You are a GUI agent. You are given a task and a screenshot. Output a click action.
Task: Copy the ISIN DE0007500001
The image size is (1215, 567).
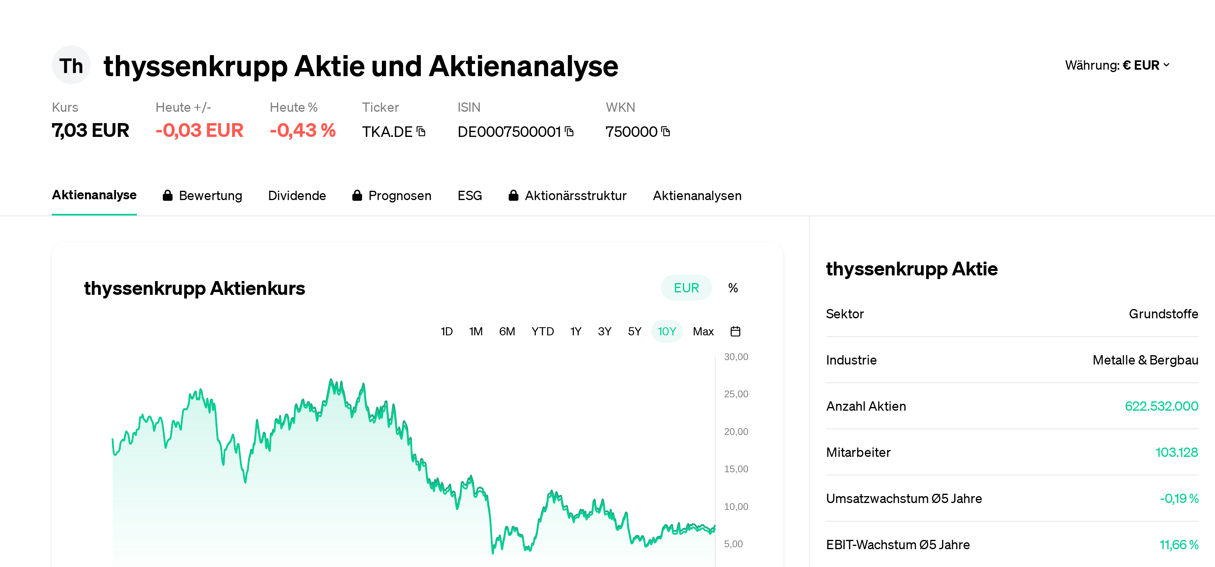(x=569, y=132)
